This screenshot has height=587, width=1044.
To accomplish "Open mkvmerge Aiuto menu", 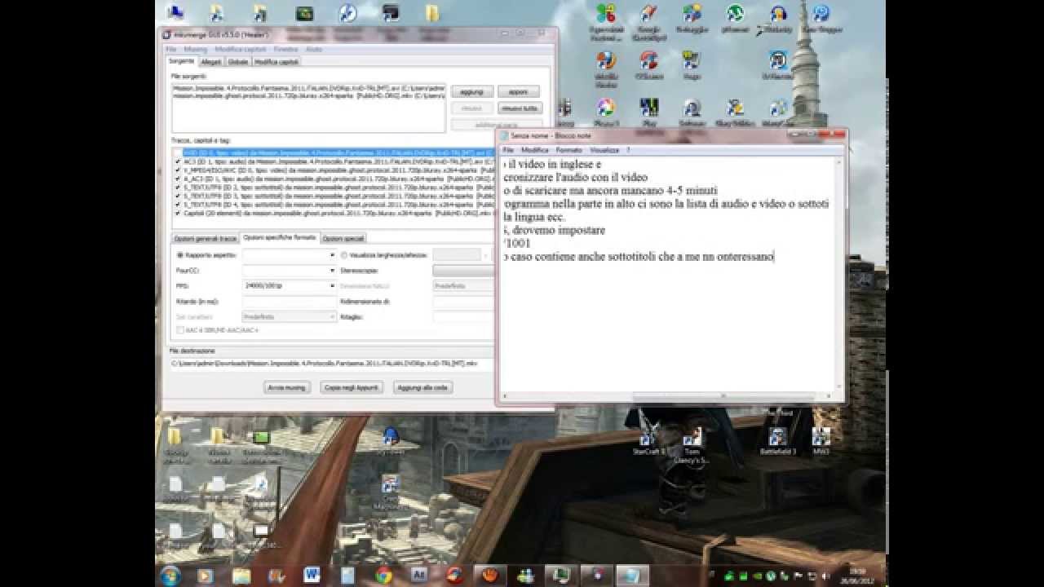I will [x=313, y=50].
